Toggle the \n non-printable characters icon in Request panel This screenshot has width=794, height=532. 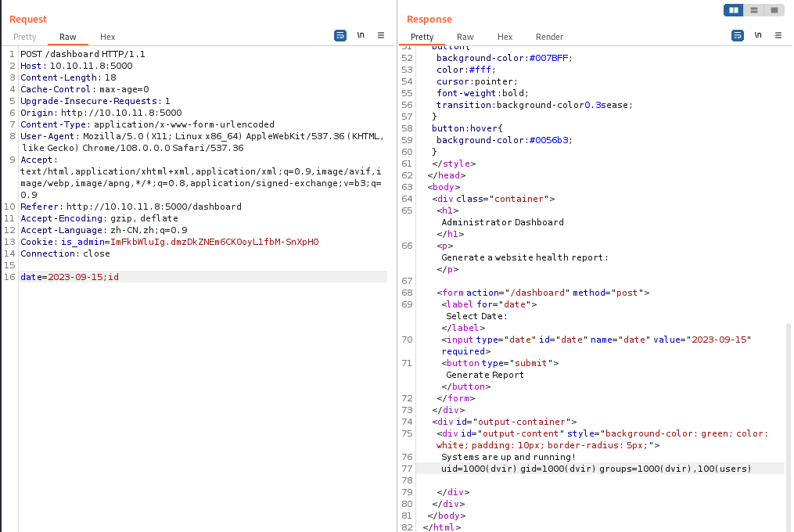pos(361,35)
